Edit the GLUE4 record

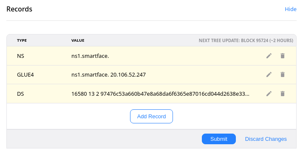pyautogui.click(x=269, y=74)
